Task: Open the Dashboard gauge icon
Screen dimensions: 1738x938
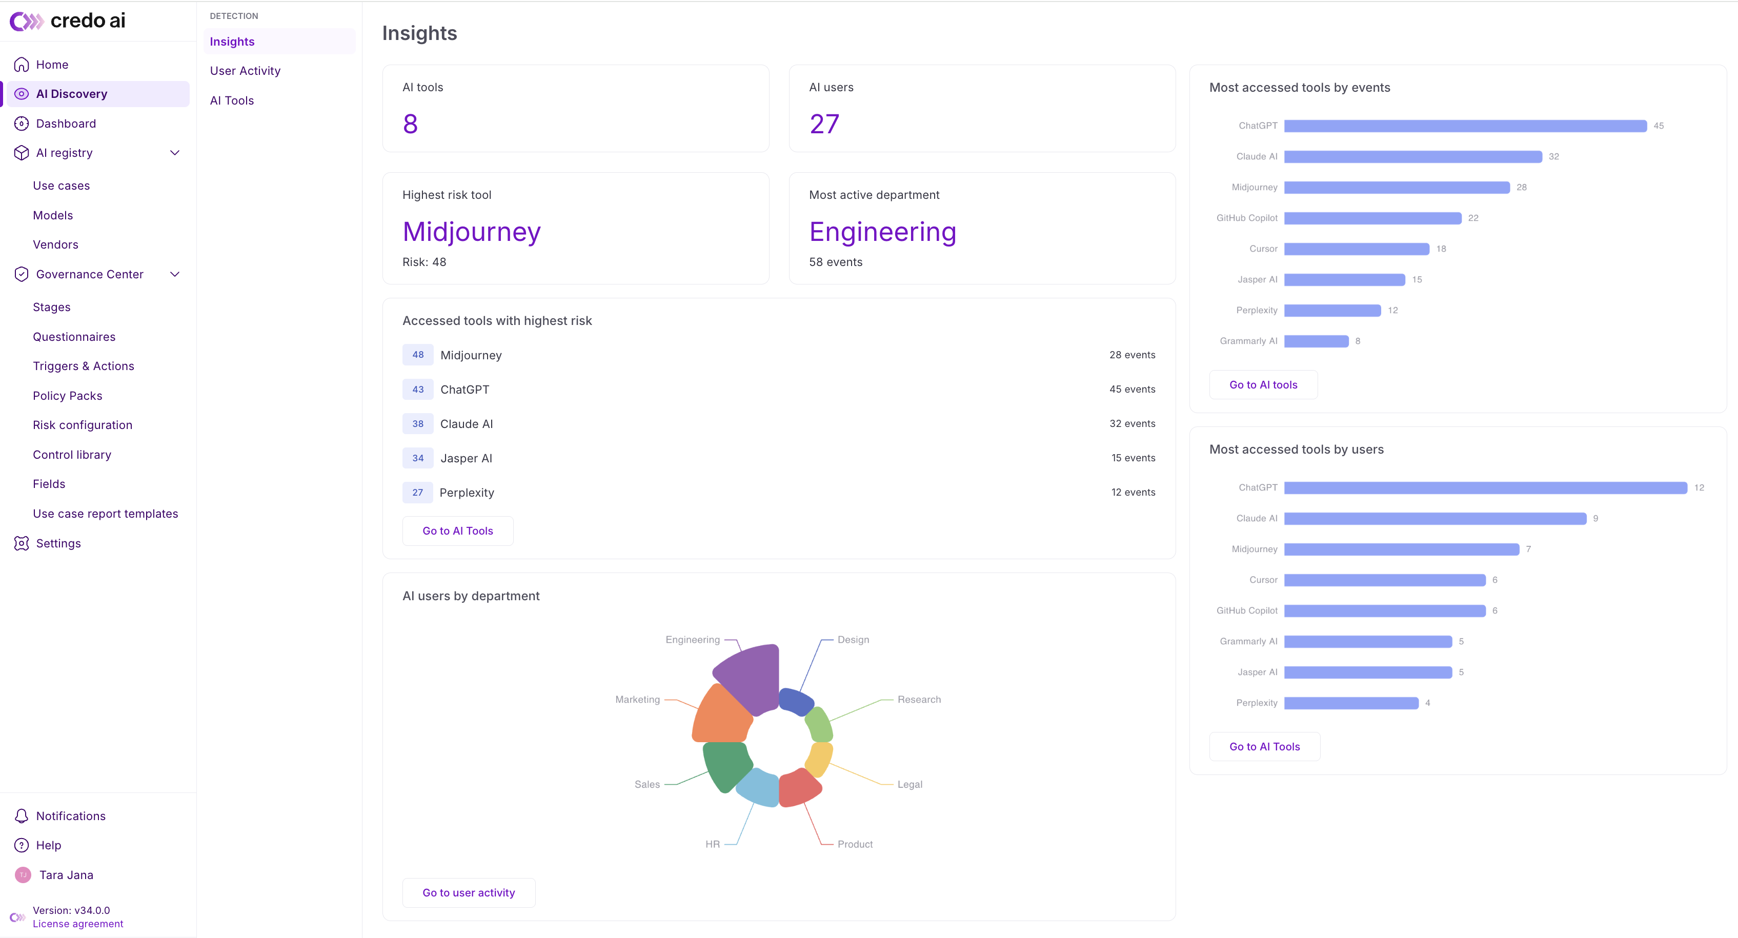Action: tap(22, 124)
